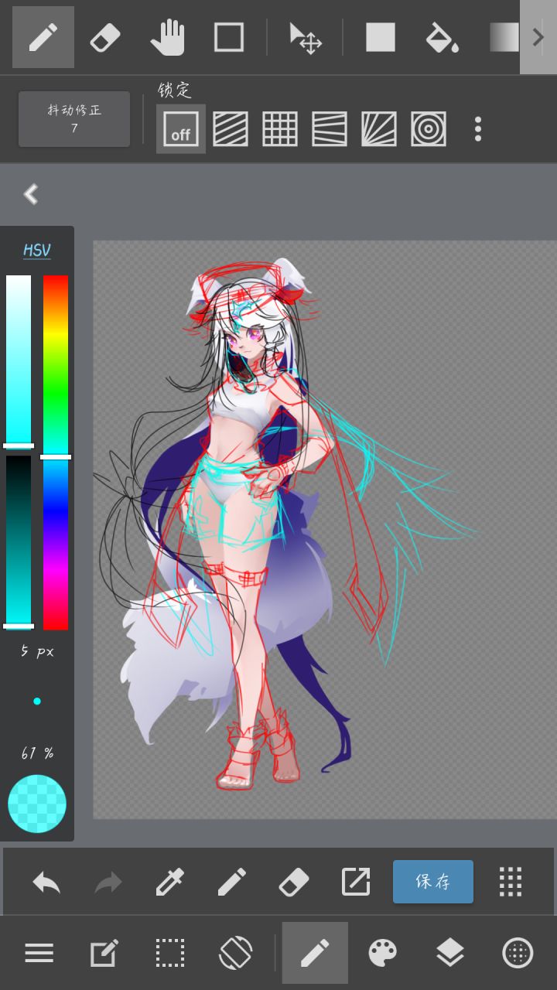557x990 pixels.
Task: Undo the last stroke
Action: tap(46, 882)
